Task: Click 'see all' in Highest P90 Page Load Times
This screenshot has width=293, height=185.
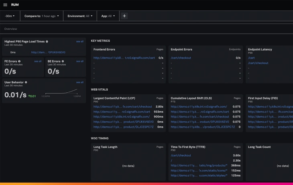Action: click(x=80, y=41)
